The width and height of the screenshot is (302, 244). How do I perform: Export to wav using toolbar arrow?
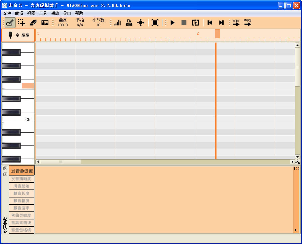(236, 23)
